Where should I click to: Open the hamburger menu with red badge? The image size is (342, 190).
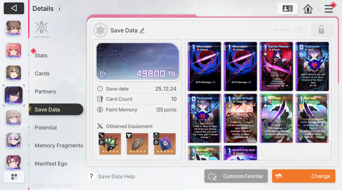329,9
